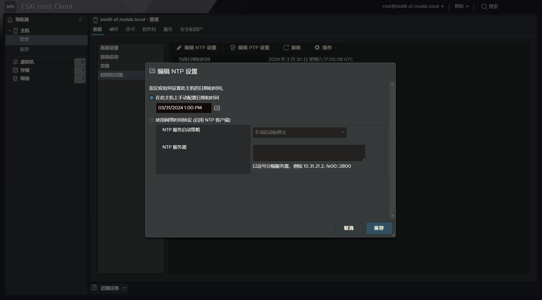Select Manage under Host in navigator
This screenshot has height=300, width=542.
coord(24,39)
